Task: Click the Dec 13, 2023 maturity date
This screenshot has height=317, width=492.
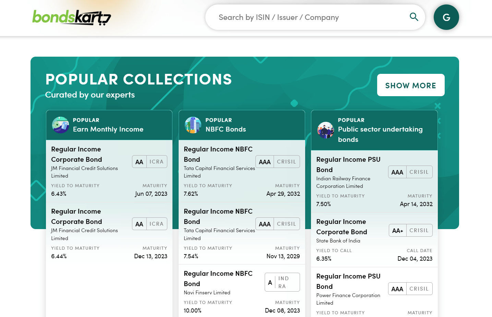Action: coord(151,256)
